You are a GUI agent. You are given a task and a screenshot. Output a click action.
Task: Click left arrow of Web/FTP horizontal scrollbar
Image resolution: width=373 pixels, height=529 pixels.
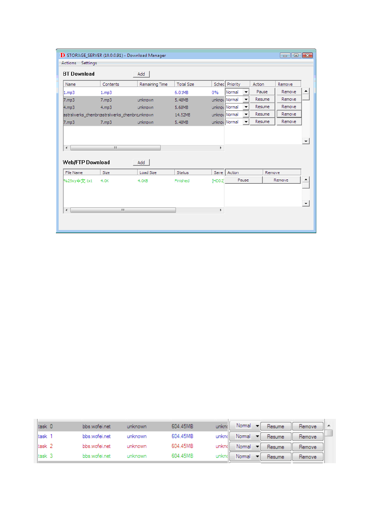(x=66, y=210)
